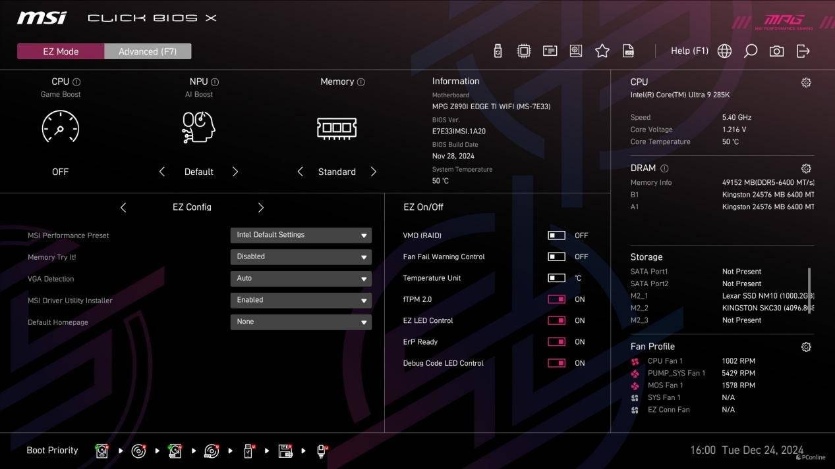The image size is (835, 469).
Task: Click the Storage list scrollbar
Action: coord(809,290)
